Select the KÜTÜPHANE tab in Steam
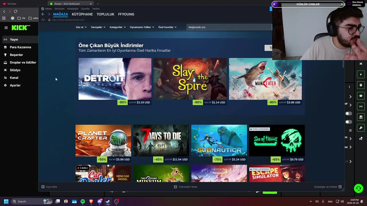Image resolution: width=367 pixels, height=206 pixels. click(x=82, y=14)
